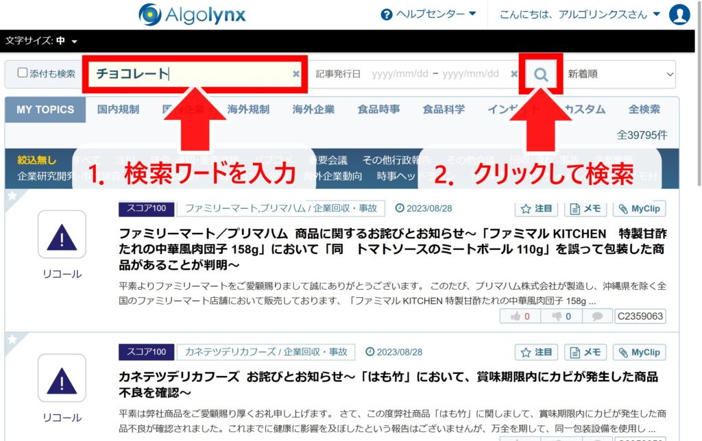
Task: Click the user avatar icon in header
Action: tap(679, 14)
